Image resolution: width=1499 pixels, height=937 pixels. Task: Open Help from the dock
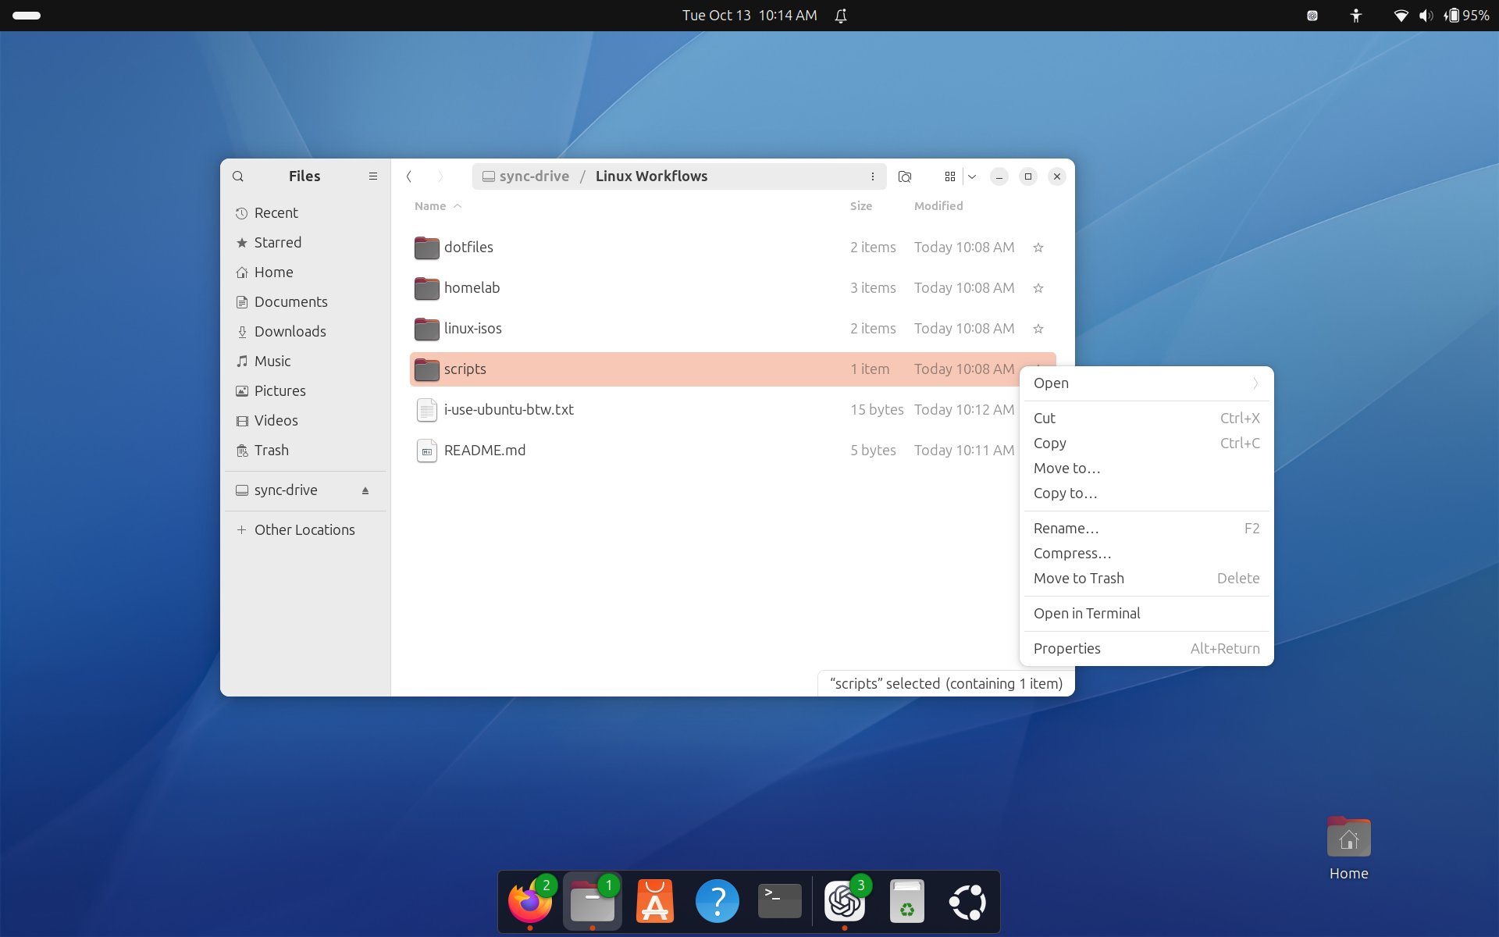(x=717, y=902)
